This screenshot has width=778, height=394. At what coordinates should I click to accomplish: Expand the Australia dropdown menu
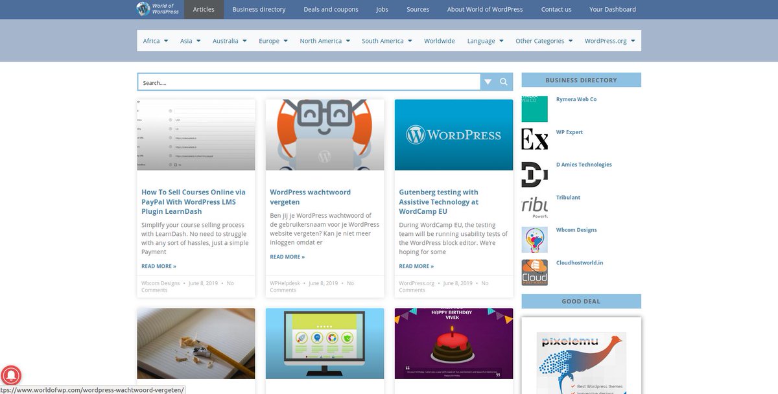point(230,41)
